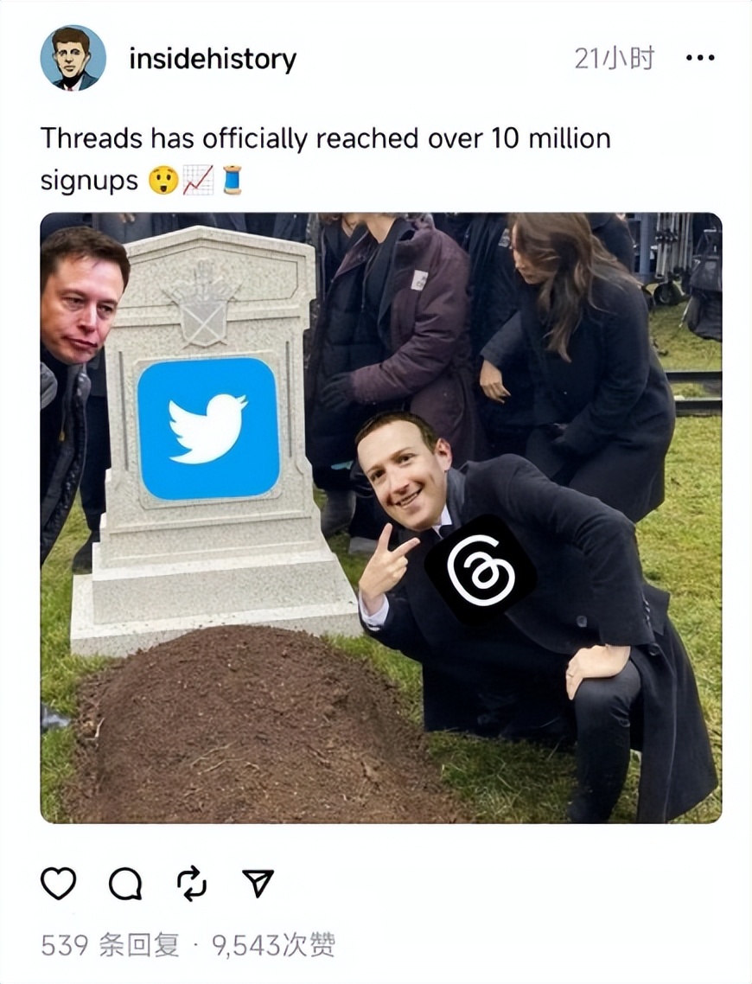The width and height of the screenshot is (752, 984).
Task: Click the rising chart emoji
Action: pyautogui.click(x=198, y=180)
